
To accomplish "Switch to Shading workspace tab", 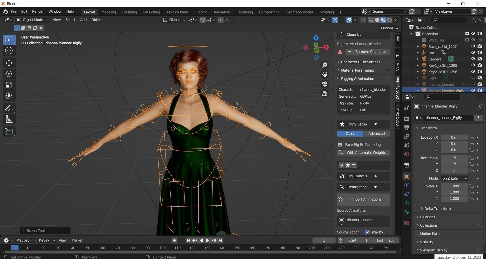I will tap(201, 12).
